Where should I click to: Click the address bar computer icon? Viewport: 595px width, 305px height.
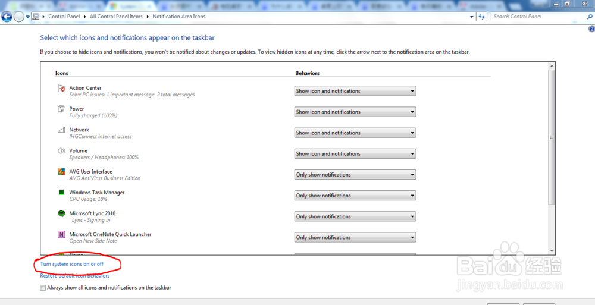[36, 16]
